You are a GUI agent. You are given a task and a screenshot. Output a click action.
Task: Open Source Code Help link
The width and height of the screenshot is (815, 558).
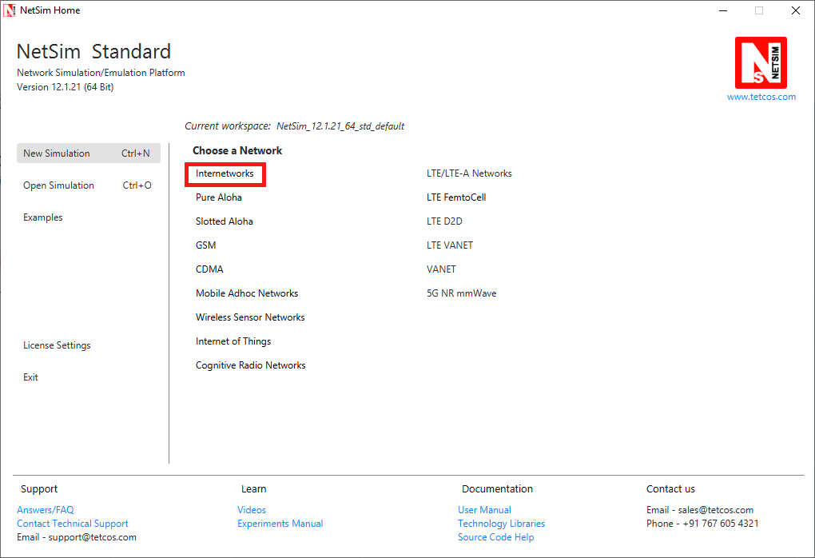pyautogui.click(x=496, y=537)
